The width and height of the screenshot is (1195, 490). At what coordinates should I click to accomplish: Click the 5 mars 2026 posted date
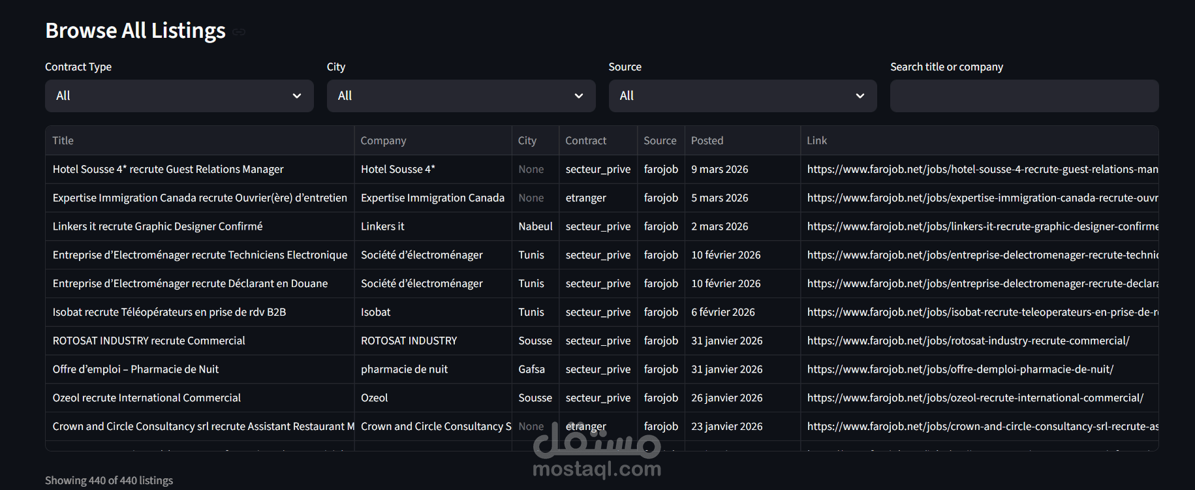point(742,198)
